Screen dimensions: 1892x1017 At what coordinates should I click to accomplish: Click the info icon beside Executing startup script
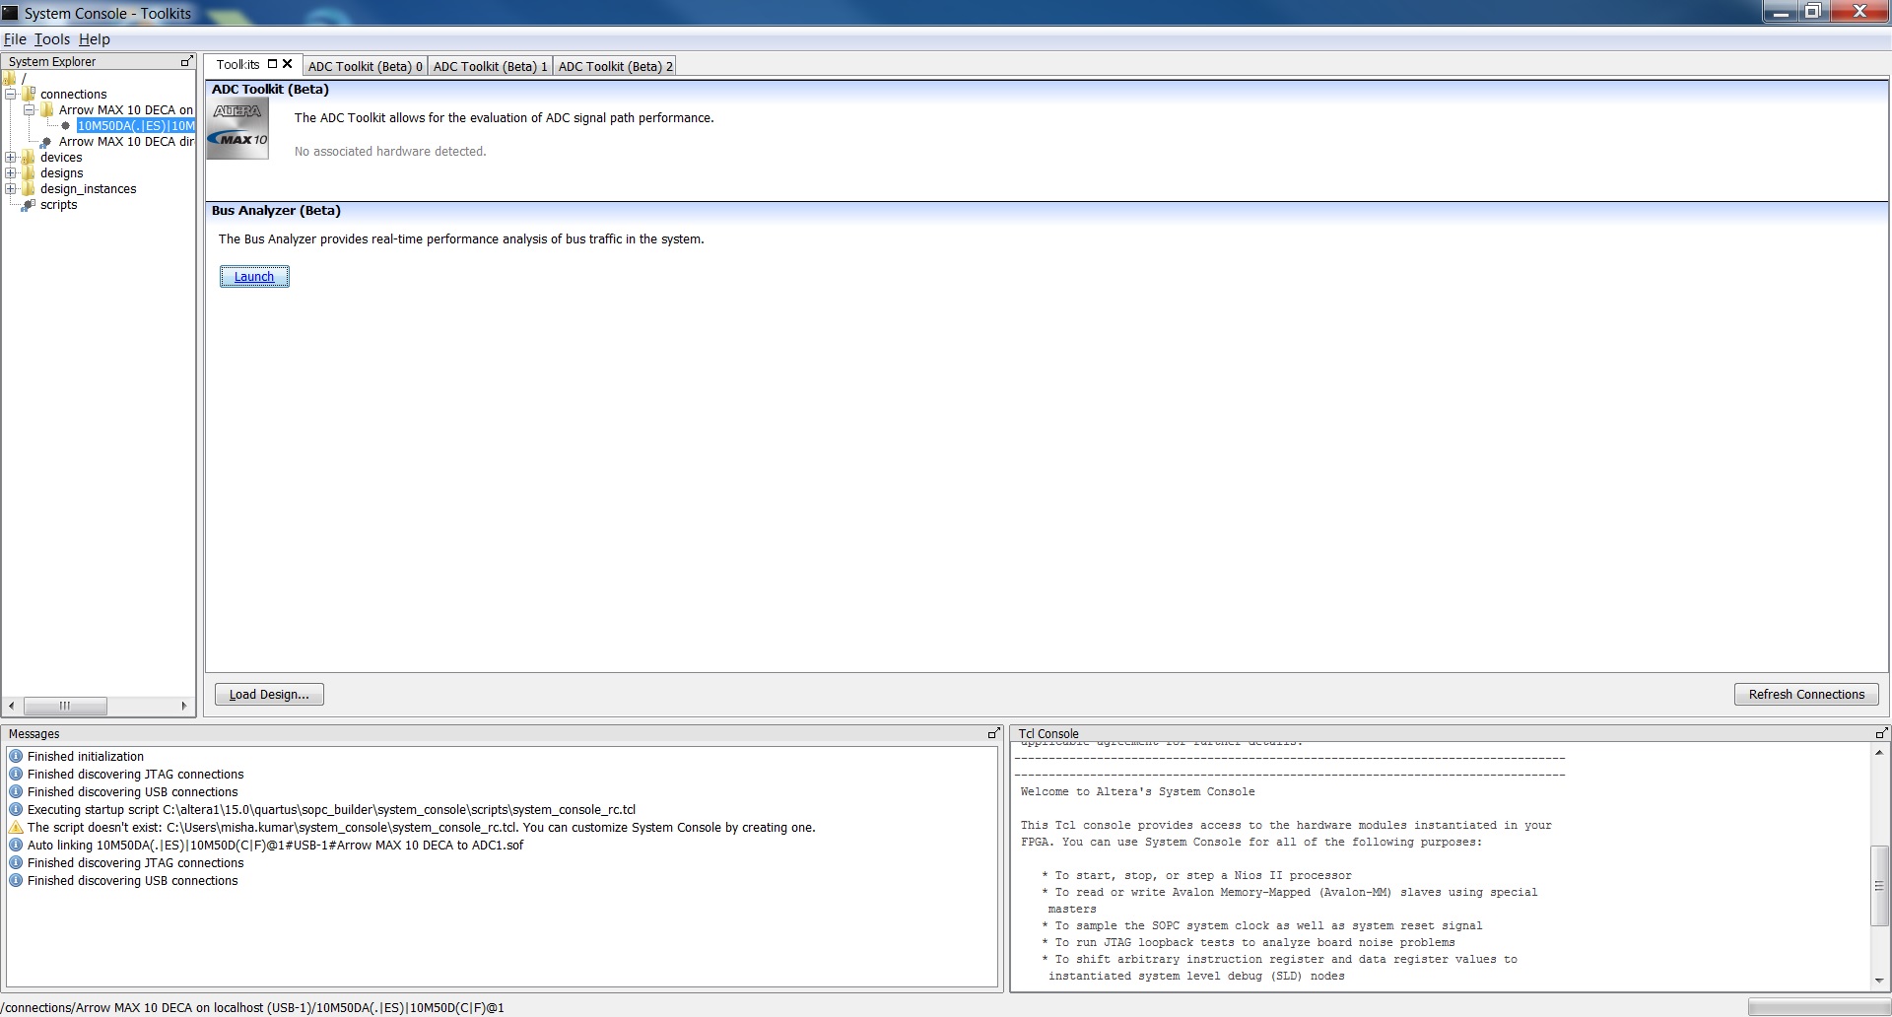[x=16, y=809]
